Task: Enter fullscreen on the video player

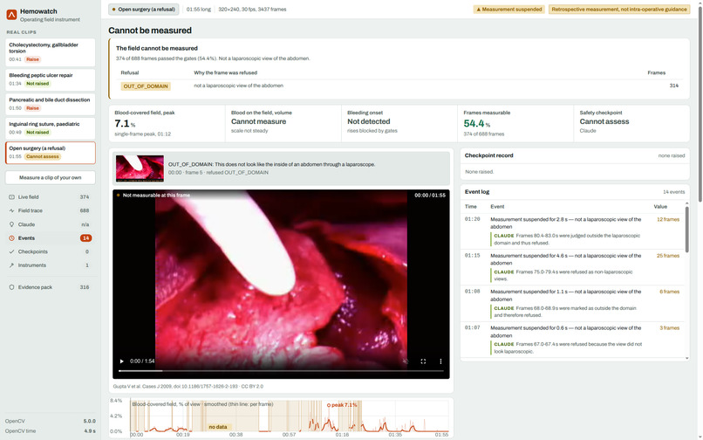Action: coord(423,361)
